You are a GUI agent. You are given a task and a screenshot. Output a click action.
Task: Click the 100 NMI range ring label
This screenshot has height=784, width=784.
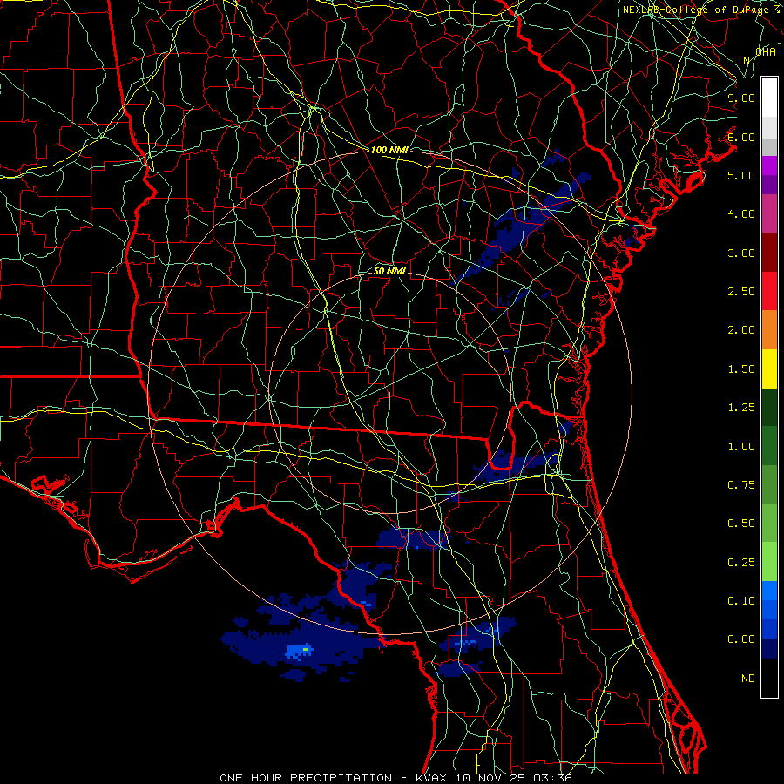click(389, 150)
